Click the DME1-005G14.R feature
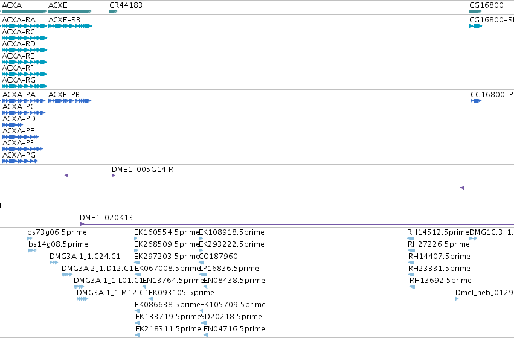This screenshot has height=338, width=514. pyautogui.click(x=113, y=176)
